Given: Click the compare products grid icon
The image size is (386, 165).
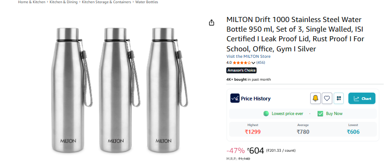Looking at the screenshot, I should 339,99.
